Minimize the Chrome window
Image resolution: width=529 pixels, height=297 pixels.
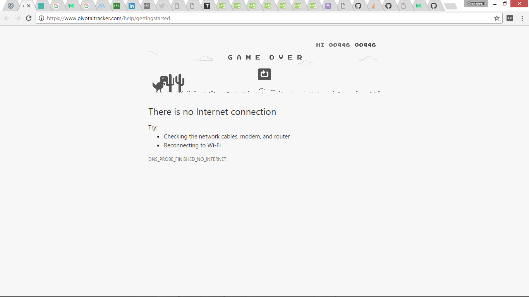point(495,4)
